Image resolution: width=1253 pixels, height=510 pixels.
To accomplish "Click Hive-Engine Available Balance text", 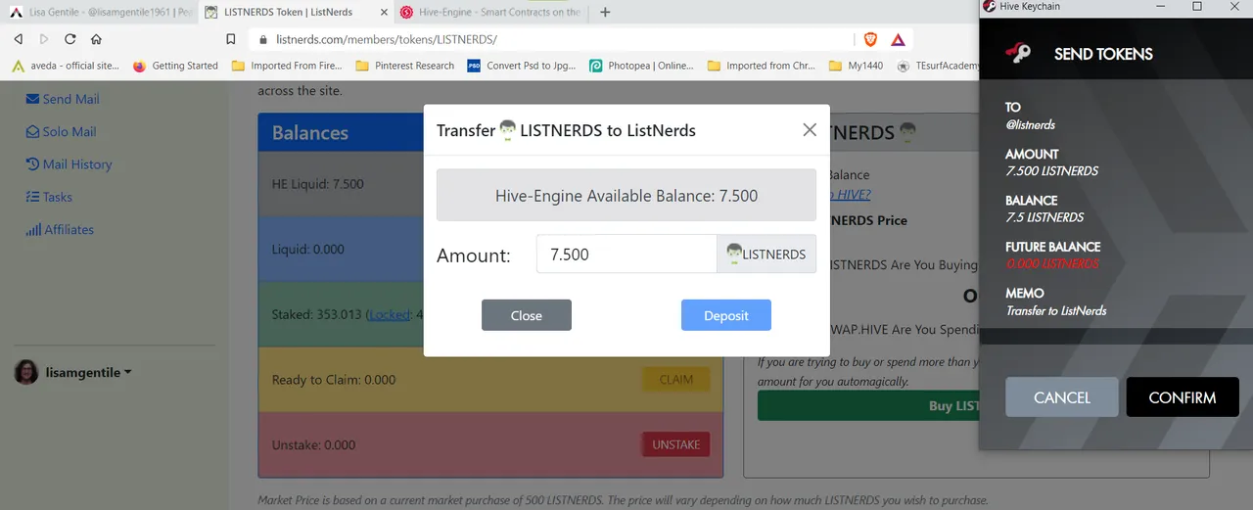I will click(626, 196).
